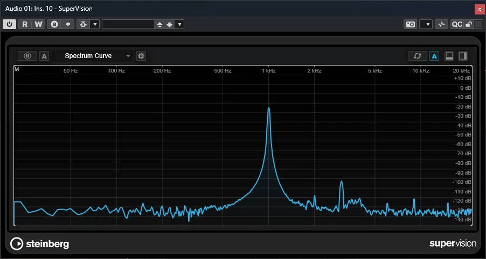Click the 5 kHz frequency label
Screen dimensions: 486x259
click(x=375, y=71)
